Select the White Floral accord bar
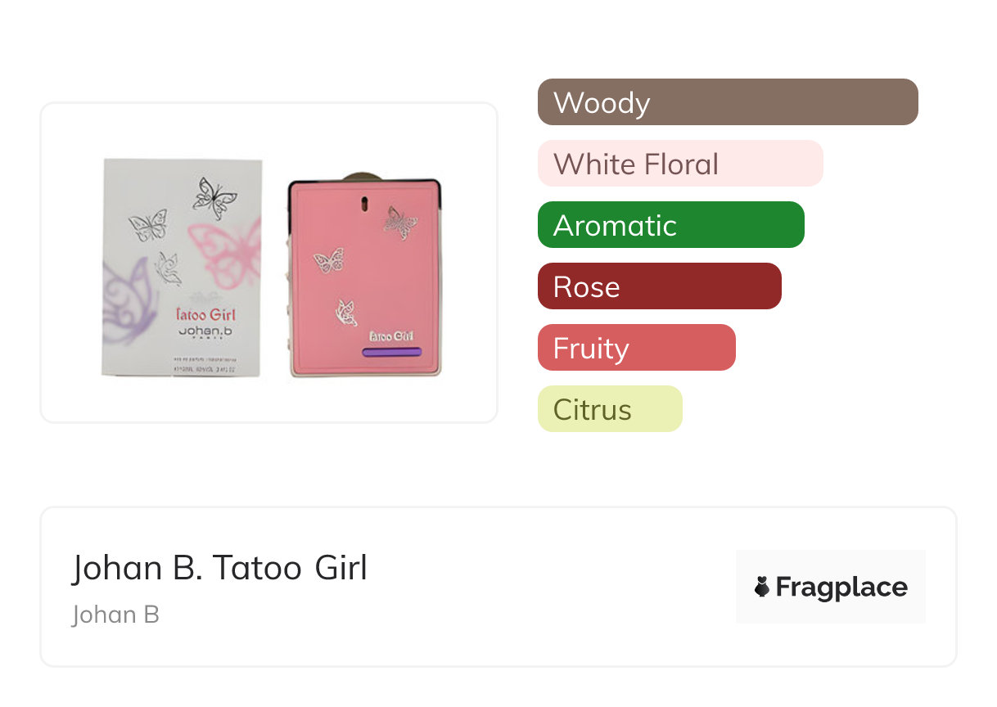997x707 pixels. pos(680,164)
